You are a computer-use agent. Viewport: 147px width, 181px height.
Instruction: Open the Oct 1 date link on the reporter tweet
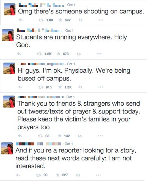68,144
